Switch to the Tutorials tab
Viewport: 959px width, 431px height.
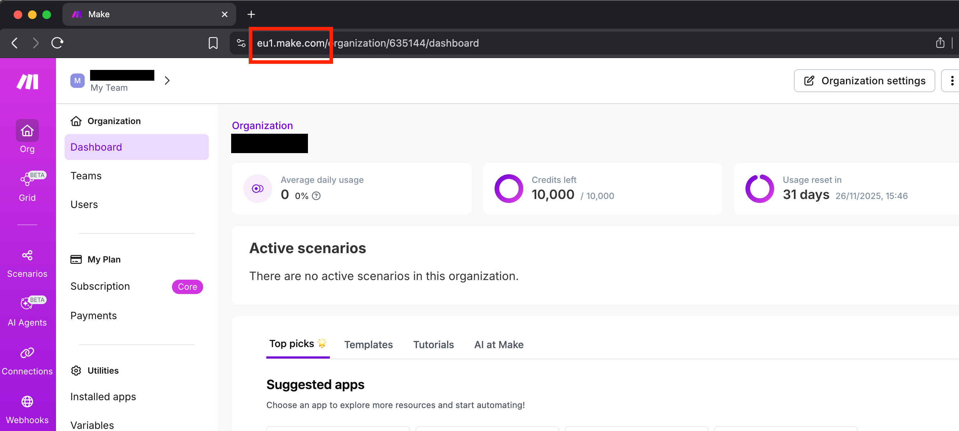click(433, 345)
